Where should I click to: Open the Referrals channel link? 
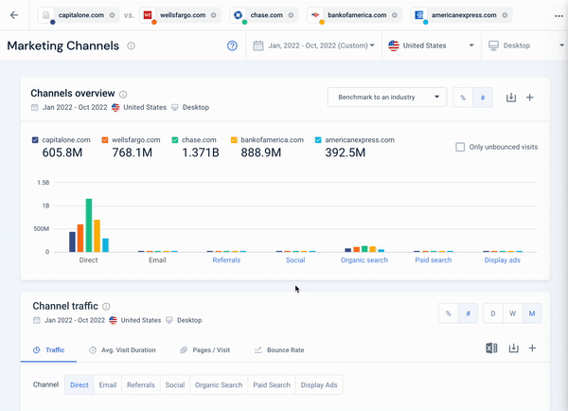[226, 259]
